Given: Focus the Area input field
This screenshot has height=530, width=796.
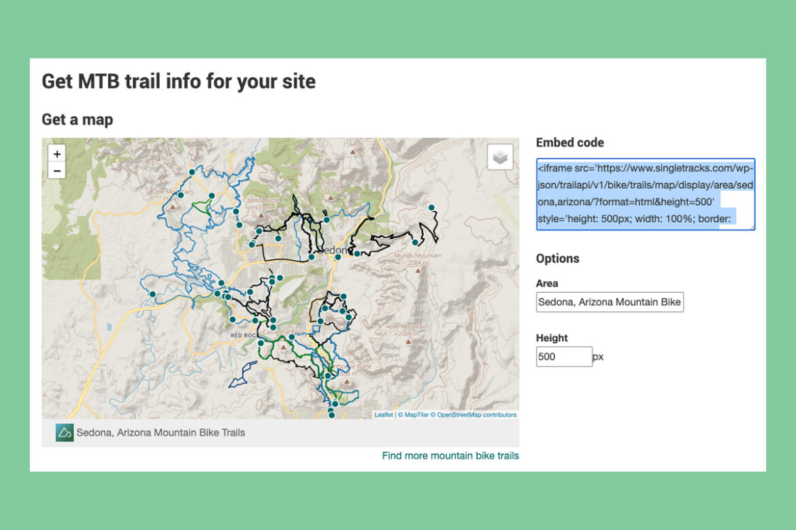Looking at the screenshot, I should tap(610, 302).
